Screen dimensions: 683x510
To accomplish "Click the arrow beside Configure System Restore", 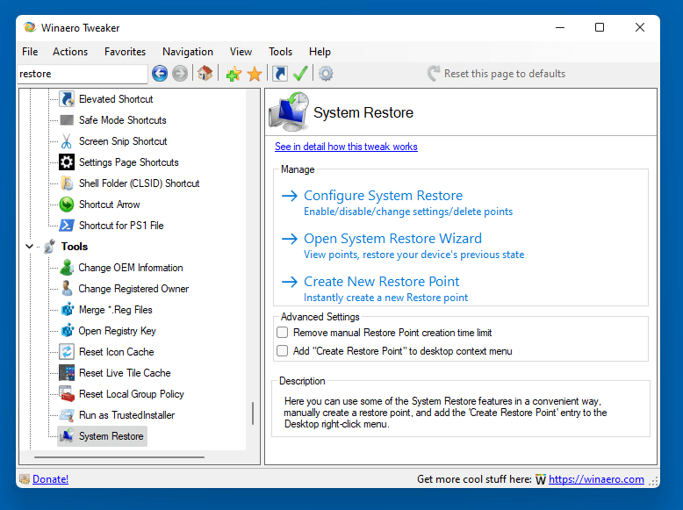I will click(x=290, y=196).
